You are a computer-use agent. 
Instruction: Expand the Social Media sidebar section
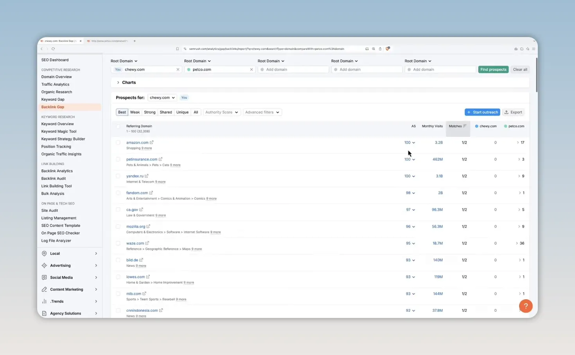pos(69,277)
